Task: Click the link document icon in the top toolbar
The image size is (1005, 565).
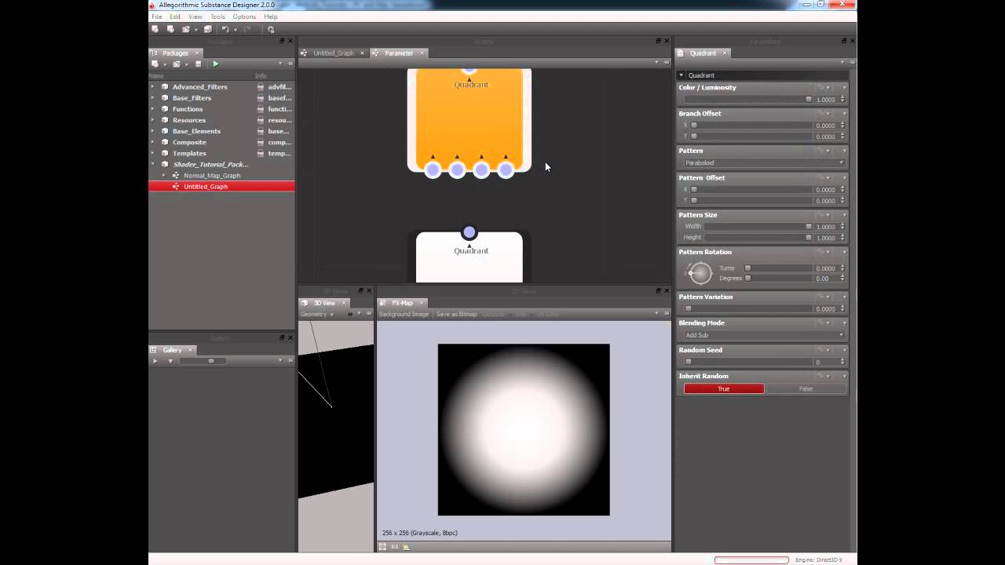Action: pyautogui.click(x=186, y=29)
